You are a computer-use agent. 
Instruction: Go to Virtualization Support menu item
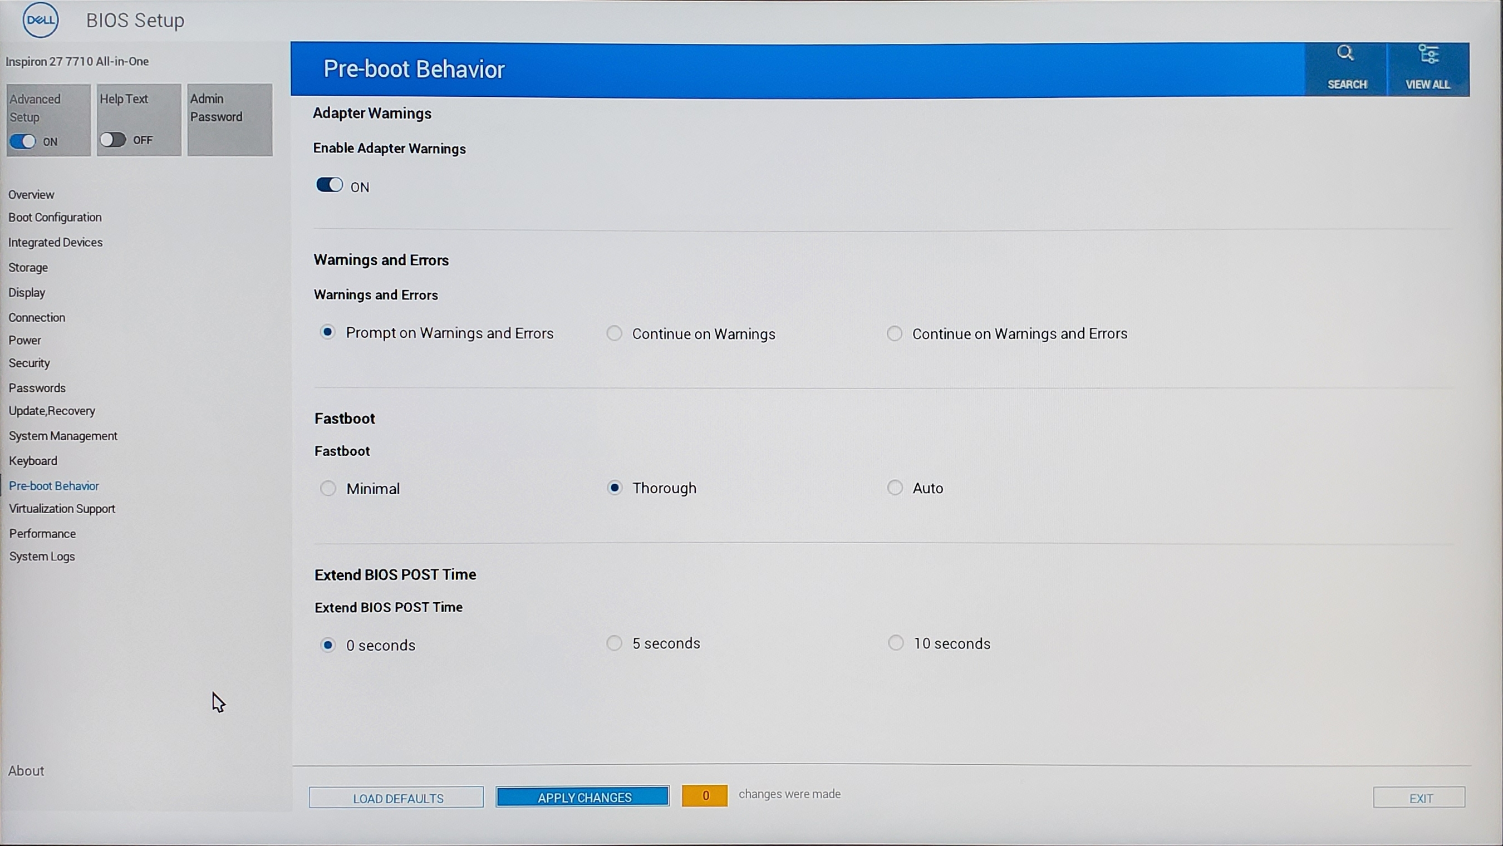pyautogui.click(x=62, y=509)
